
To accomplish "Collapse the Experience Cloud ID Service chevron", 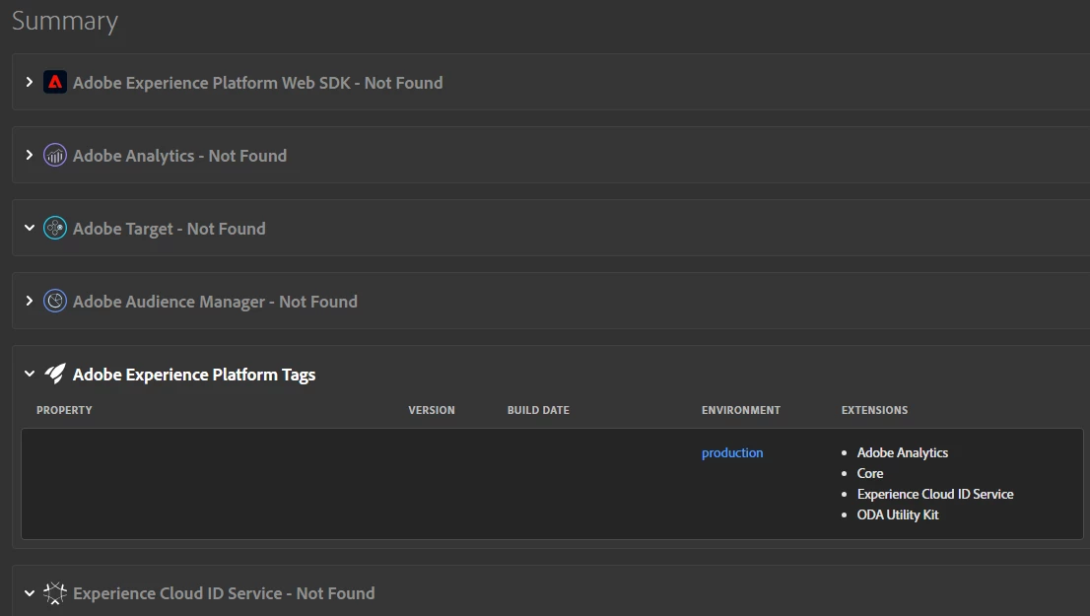I will (30, 593).
